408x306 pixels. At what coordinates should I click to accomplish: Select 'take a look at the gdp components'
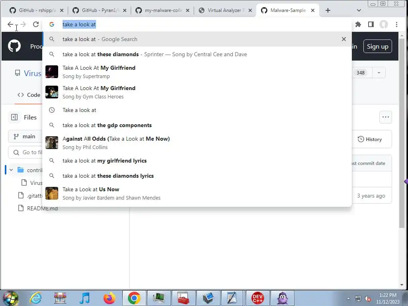click(x=197, y=125)
